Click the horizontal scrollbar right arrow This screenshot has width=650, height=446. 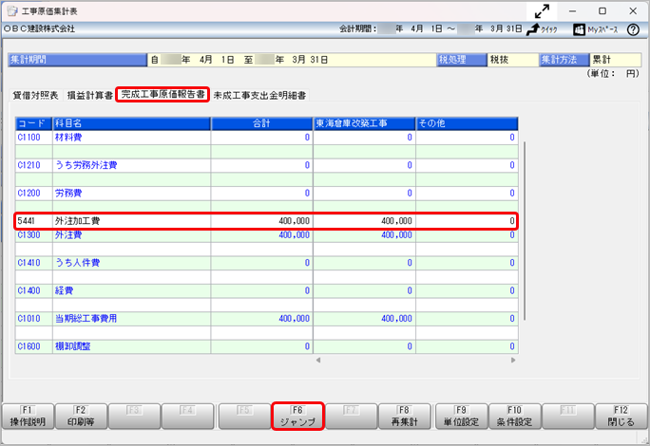[513, 361]
